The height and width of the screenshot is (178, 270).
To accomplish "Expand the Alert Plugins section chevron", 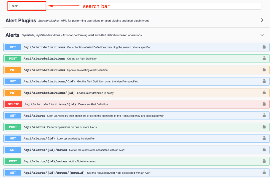I will pyautogui.click(x=262, y=20).
